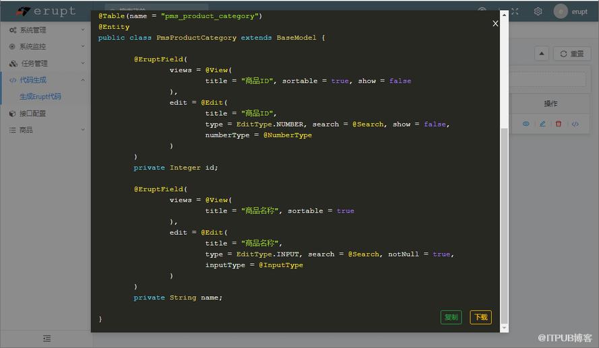Viewport: 599px width, 348px height.
Task: Click the @InputType annotation text
Action: tap(281, 265)
